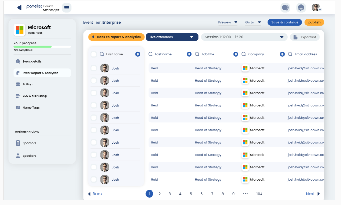The width and height of the screenshot is (341, 205).
Task: Tick the checkbox for the second Josh row
Action: [94, 81]
